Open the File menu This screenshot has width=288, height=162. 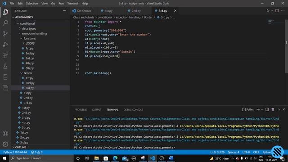pyautogui.click(x=12, y=3)
